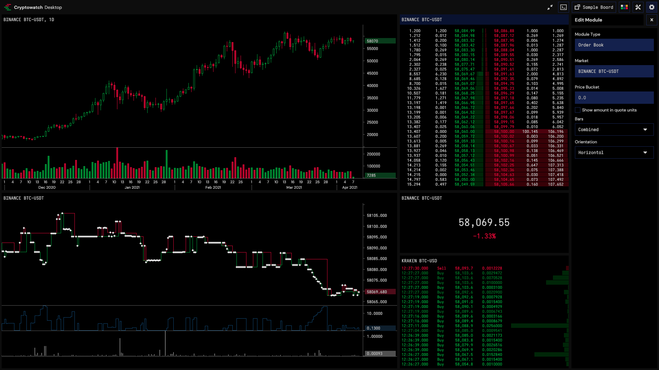The width and height of the screenshot is (659, 370).
Task: Click the 58,069.55 price ticker
Action: tap(484, 223)
